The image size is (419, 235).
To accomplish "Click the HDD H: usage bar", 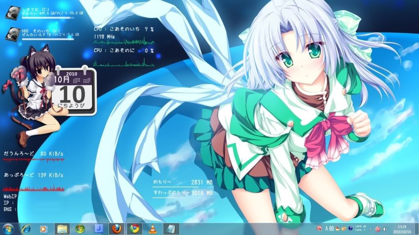I will coord(48,39).
